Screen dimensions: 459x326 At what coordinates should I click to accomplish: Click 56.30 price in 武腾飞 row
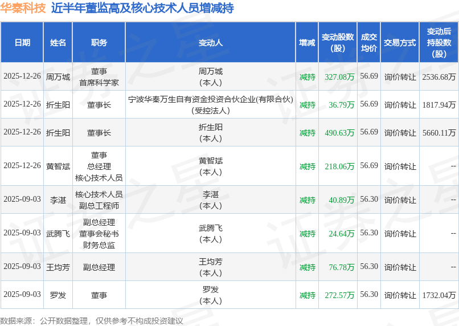click(369, 233)
